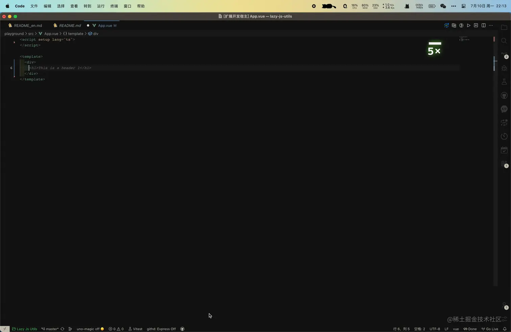Expand the folded script setup block
Viewport: 511px width, 332px height.
point(14,42)
